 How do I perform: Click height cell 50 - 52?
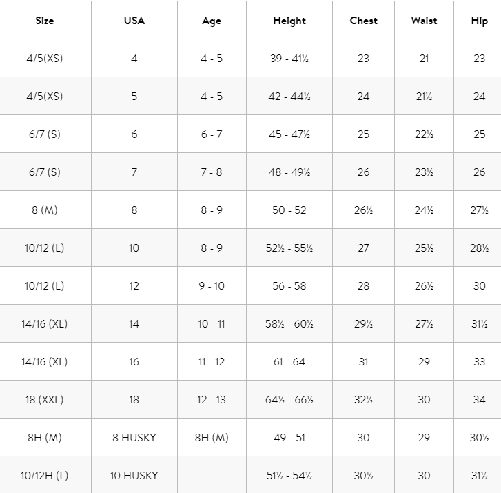289,210
